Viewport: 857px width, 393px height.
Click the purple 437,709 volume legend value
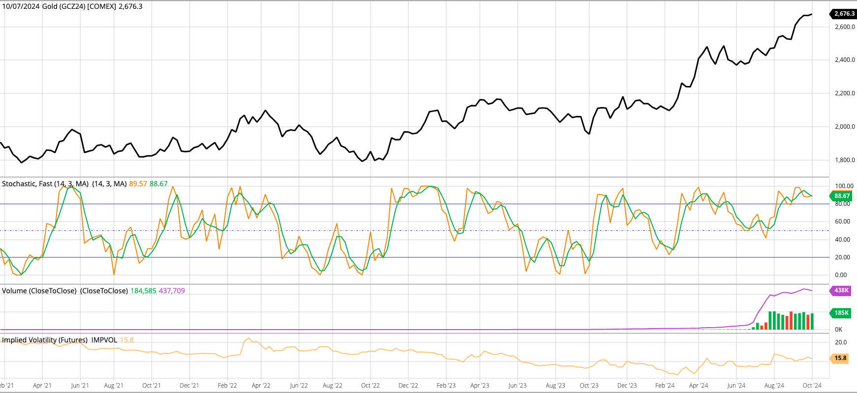pos(172,291)
